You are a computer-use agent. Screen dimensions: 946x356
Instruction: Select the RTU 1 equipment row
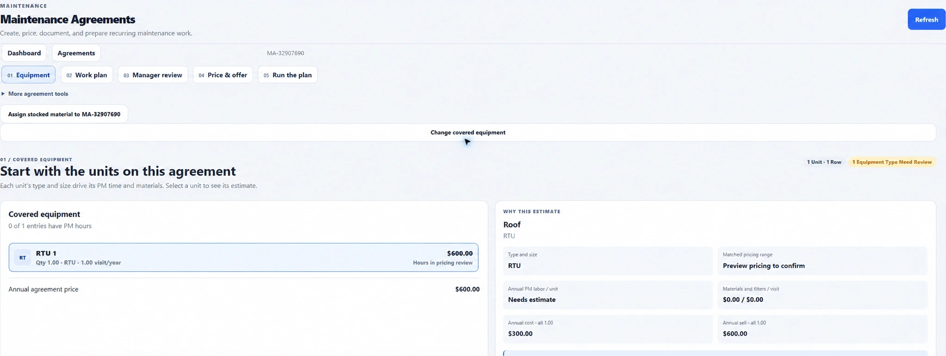coord(243,257)
